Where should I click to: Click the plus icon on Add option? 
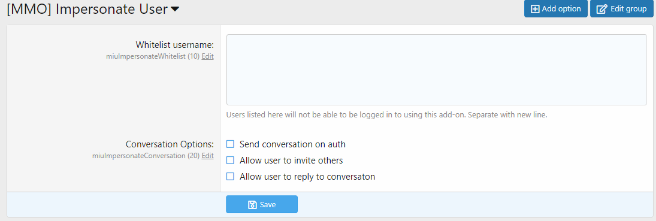535,9
